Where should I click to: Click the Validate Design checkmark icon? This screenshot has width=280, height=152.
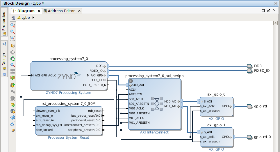[13, 105]
